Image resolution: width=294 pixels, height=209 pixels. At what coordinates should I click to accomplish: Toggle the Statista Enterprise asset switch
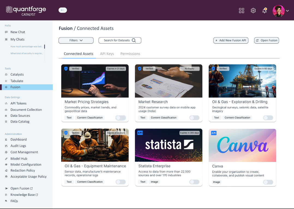click(194, 182)
